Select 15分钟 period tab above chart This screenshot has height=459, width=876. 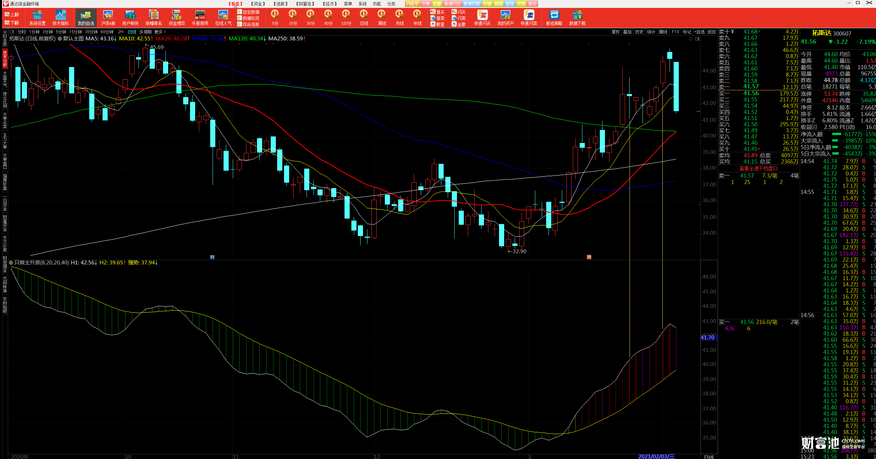(75, 32)
